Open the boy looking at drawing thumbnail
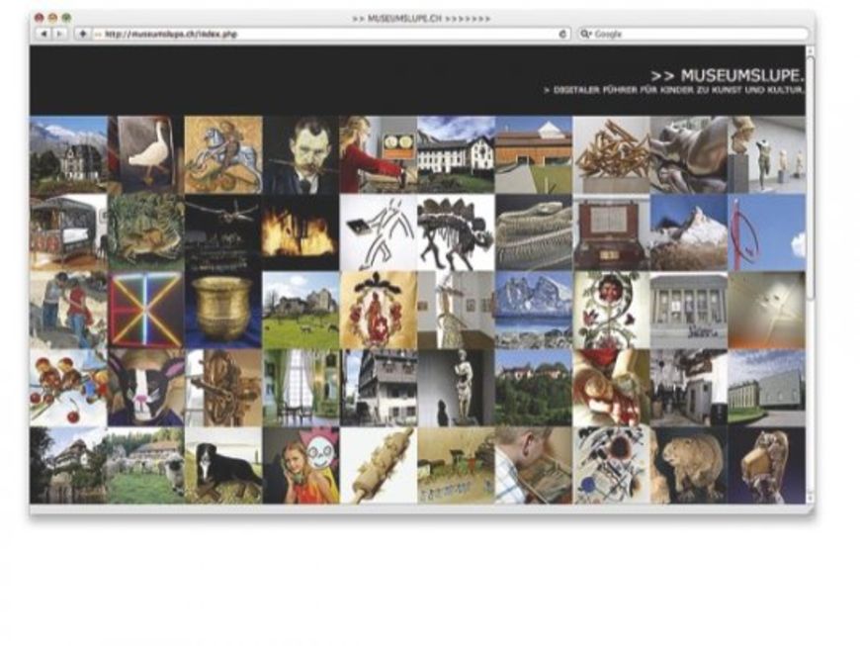Viewport: 860px width, 646px height. (534, 465)
